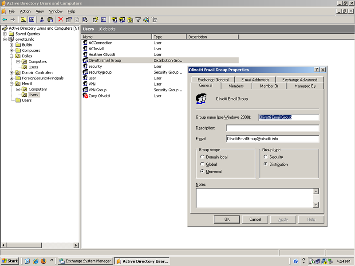Click the securitygroup row icon

click(x=85, y=72)
